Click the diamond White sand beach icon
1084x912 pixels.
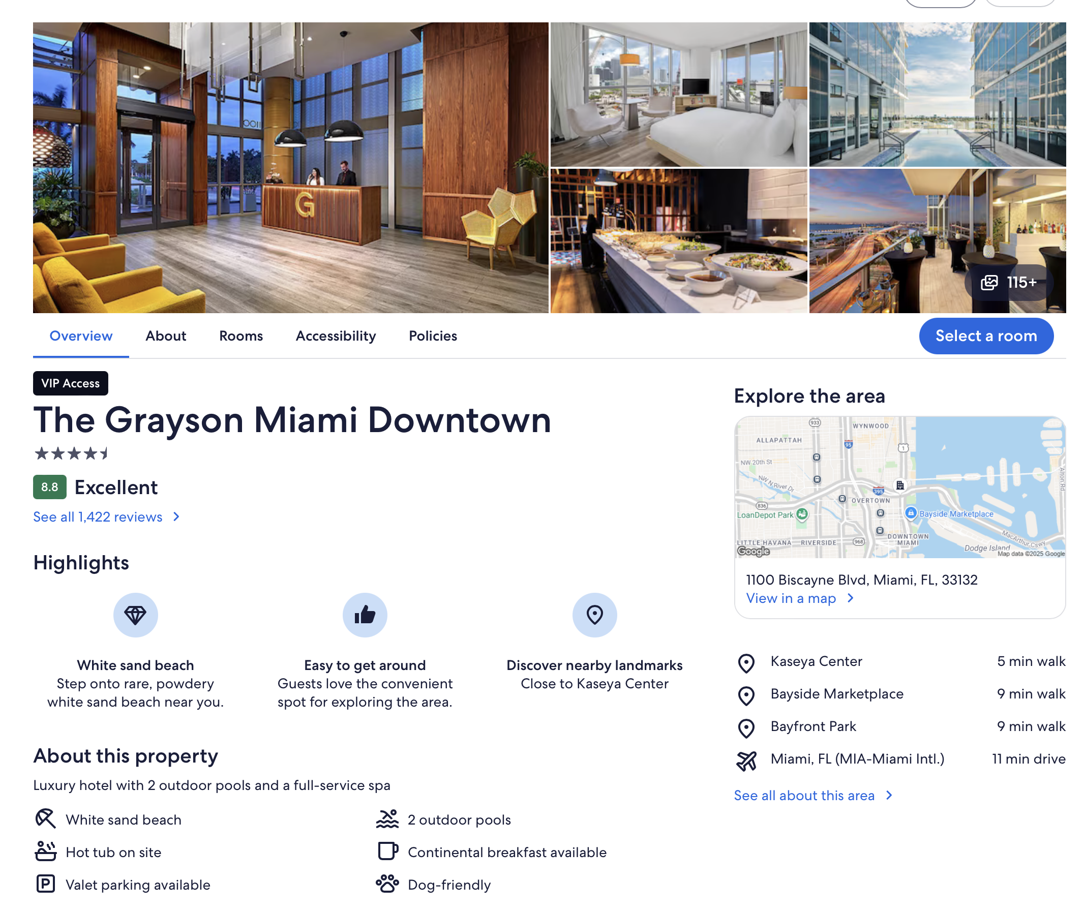tap(135, 615)
